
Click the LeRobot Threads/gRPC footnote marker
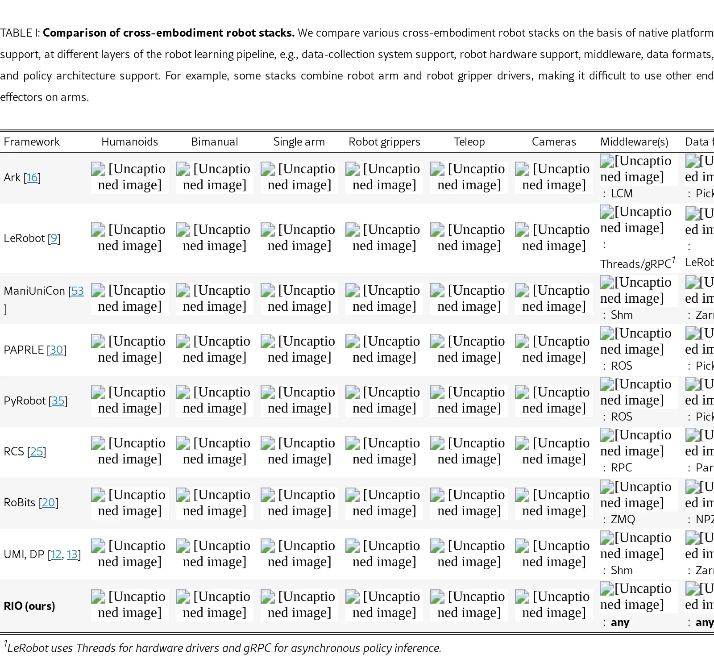coord(673,260)
